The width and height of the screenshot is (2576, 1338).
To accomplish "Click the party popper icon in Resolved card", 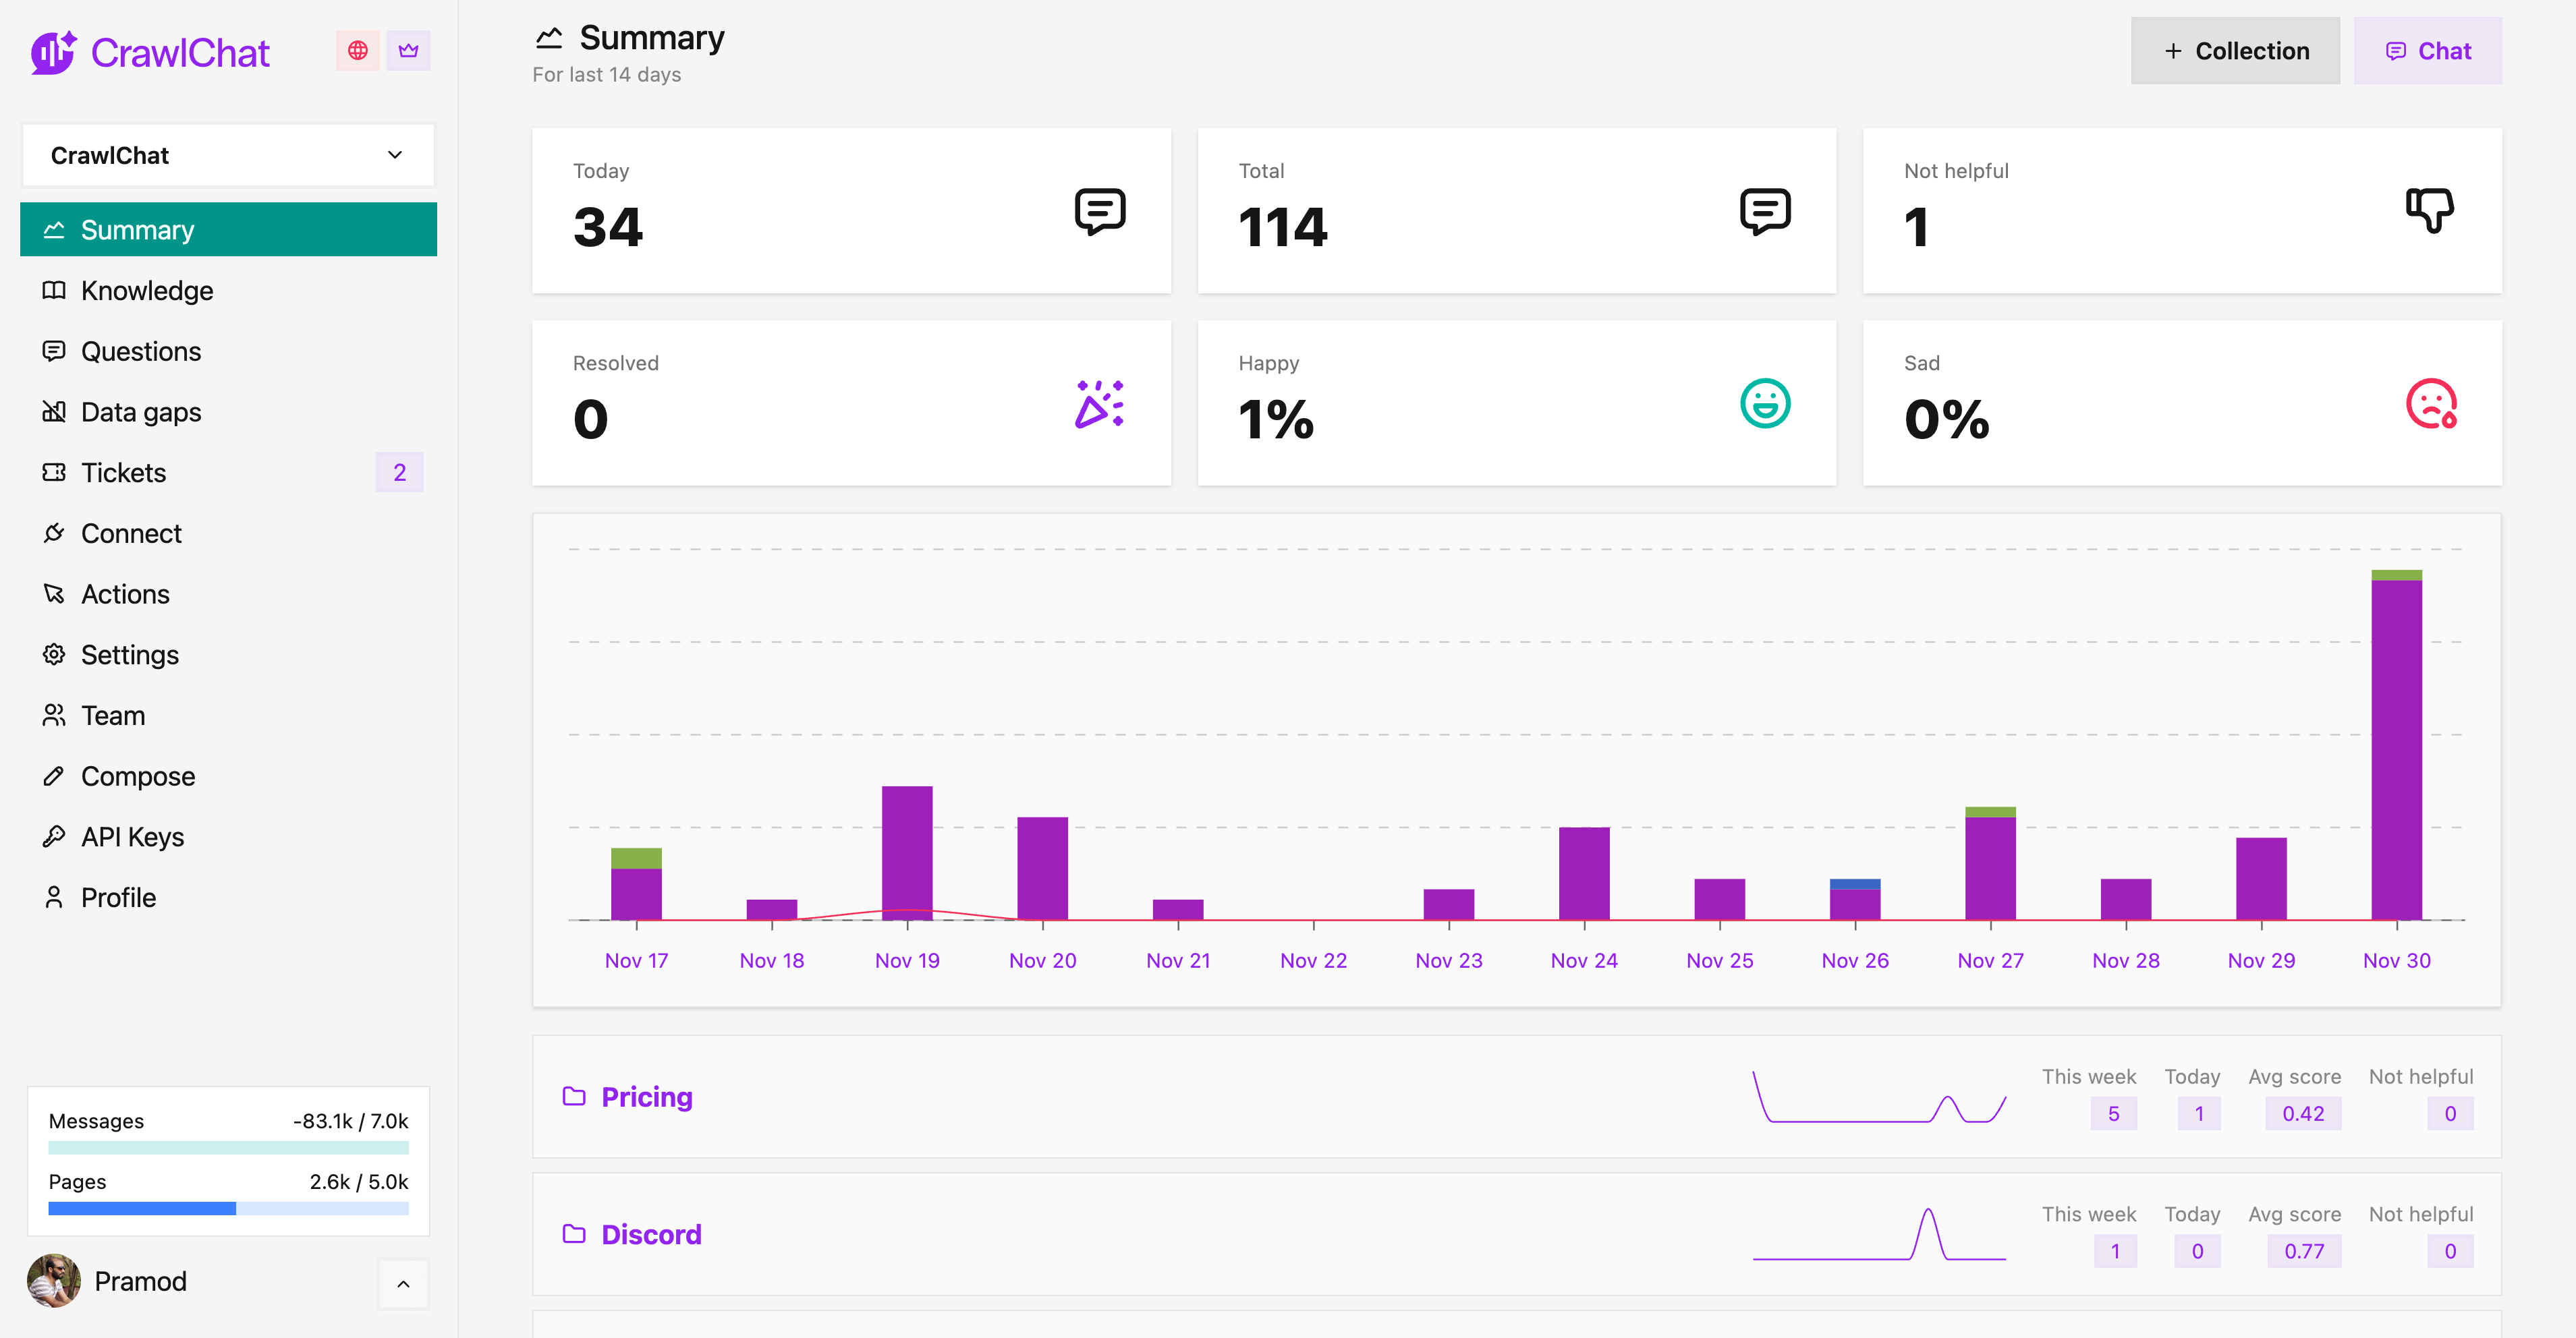I will click(x=1099, y=404).
